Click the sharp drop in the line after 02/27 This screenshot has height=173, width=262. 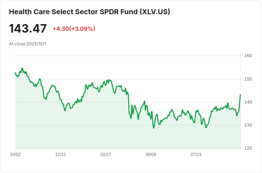(129, 103)
